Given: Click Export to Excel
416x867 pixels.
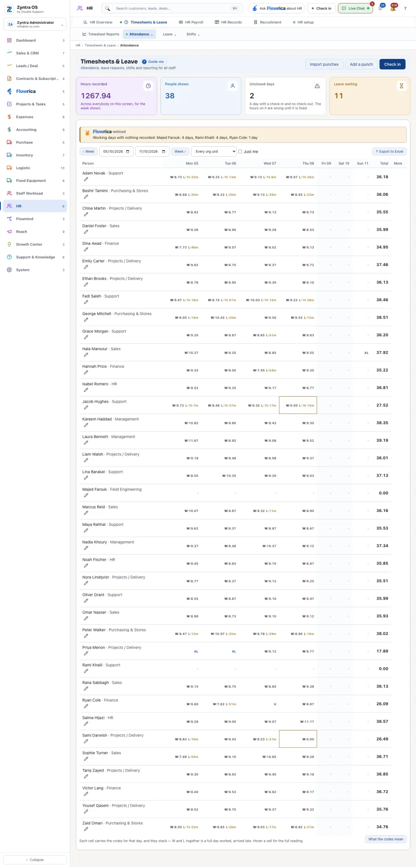Looking at the screenshot, I should 389,151.
